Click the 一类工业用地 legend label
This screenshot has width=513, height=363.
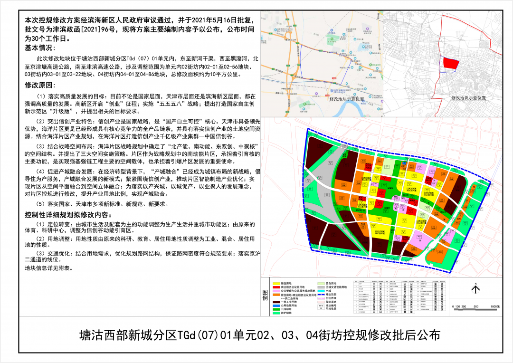click(x=289, y=302)
